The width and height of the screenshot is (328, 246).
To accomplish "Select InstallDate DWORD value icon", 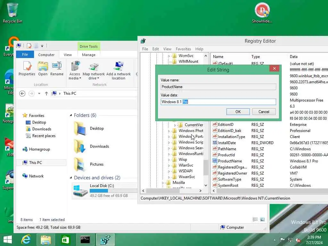I will click(x=215, y=143).
